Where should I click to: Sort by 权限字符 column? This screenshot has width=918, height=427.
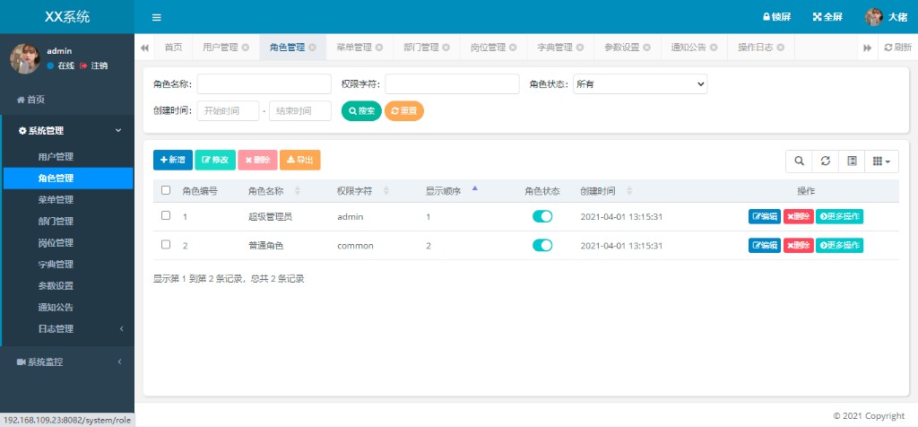[364, 191]
